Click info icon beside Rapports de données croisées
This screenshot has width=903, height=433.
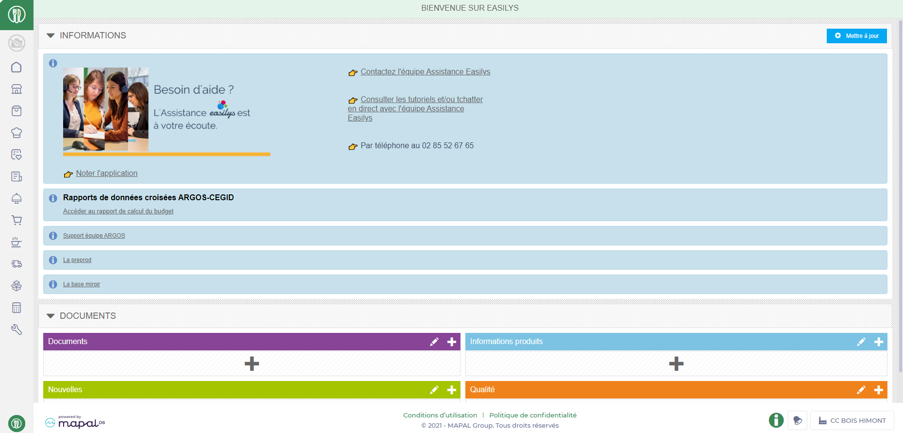[x=53, y=198]
